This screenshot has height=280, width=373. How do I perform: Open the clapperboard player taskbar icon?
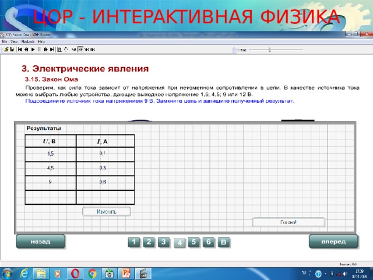coord(143,274)
